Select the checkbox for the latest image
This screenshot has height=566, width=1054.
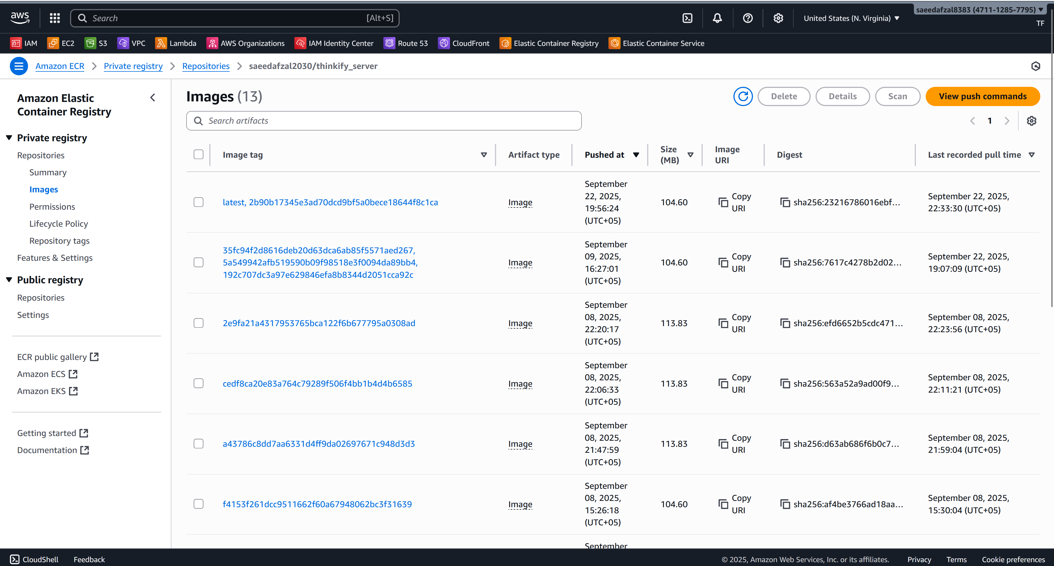coord(198,202)
